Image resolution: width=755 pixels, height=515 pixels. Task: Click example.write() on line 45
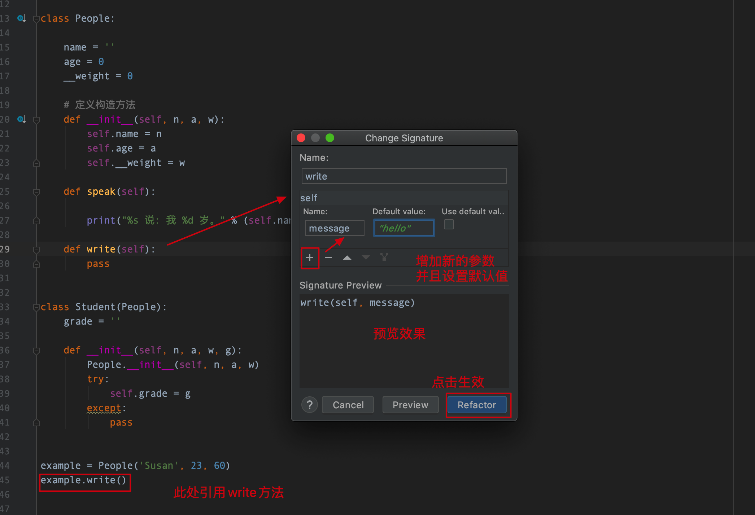click(83, 480)
